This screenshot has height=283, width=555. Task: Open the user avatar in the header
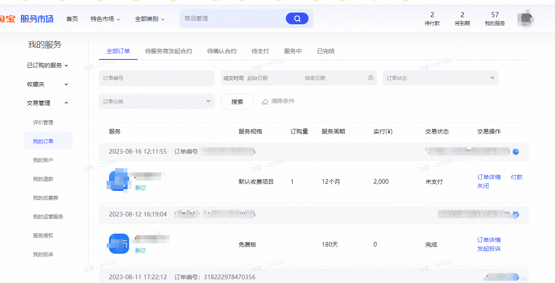click(x=525, y=18)
